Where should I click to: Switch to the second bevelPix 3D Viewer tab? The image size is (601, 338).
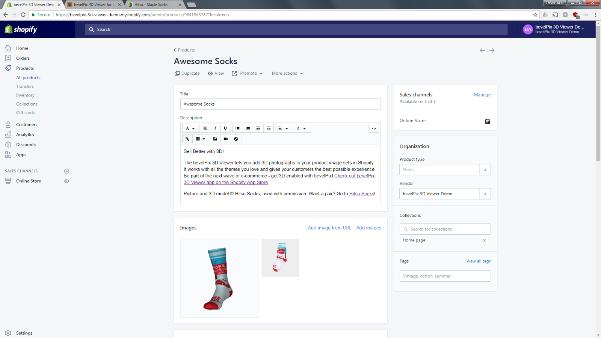click(x=94, y=5)
